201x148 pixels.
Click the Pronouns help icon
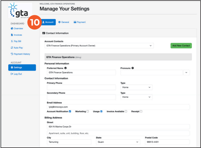(x=133, y=68)
